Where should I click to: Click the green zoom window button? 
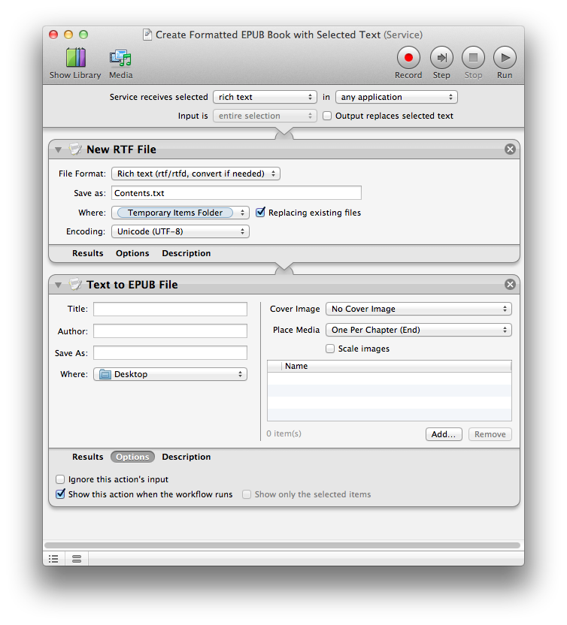[83, 35]
